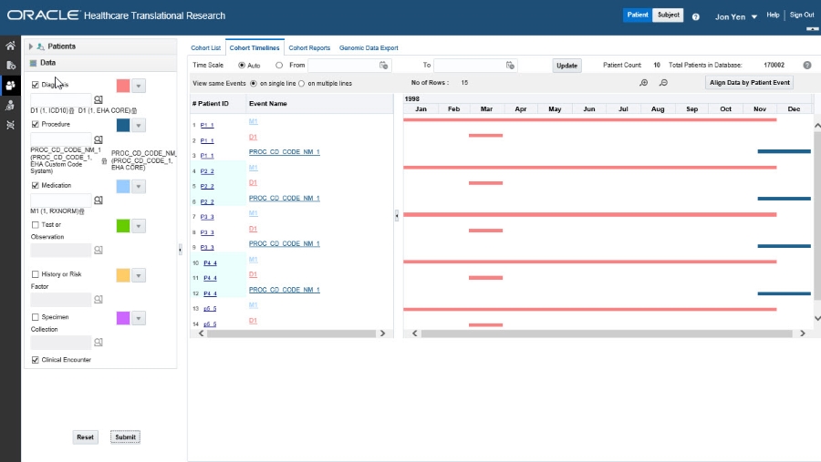Open the second sidebar icon below Home

[10, 66]
